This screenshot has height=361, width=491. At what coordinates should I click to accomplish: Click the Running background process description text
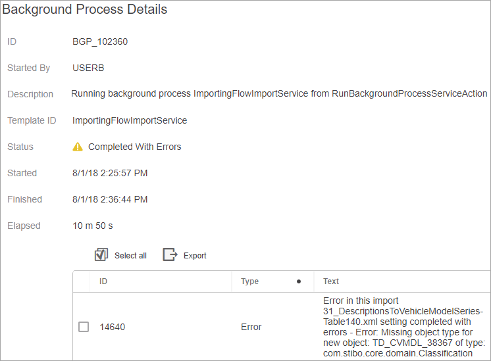point(279,94)
